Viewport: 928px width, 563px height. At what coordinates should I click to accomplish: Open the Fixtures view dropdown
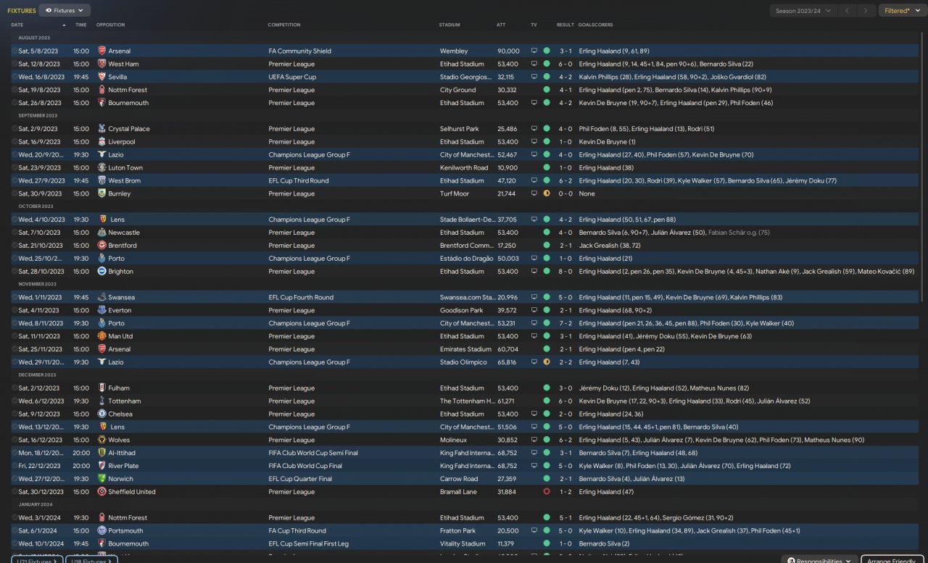point(65,11)
